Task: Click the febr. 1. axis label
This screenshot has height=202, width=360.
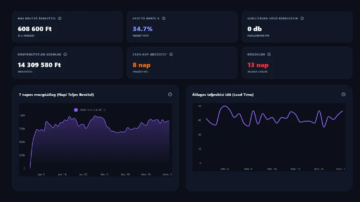Action: (x=104, y=174)
